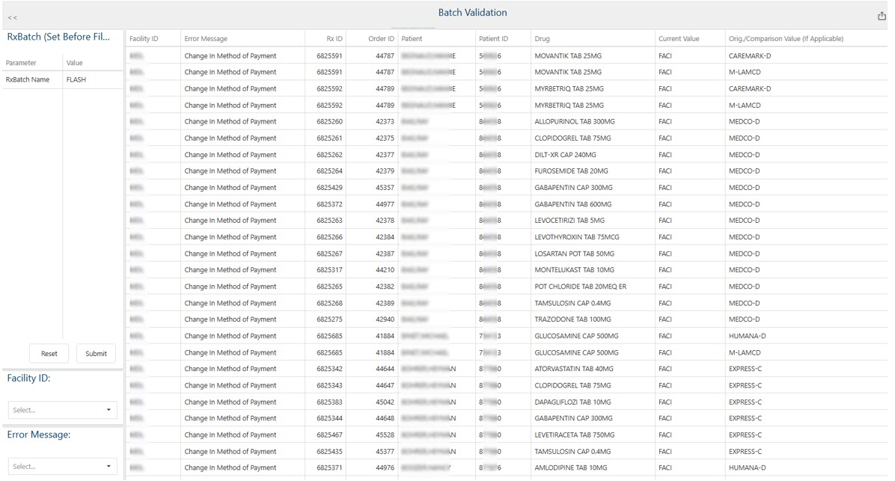This screenshot has width=895, height=481.
Task: Click the Submit button
Action: pos(96,354)
